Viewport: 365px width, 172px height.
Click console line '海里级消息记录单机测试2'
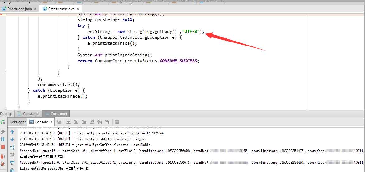click(x=41, y=157)
